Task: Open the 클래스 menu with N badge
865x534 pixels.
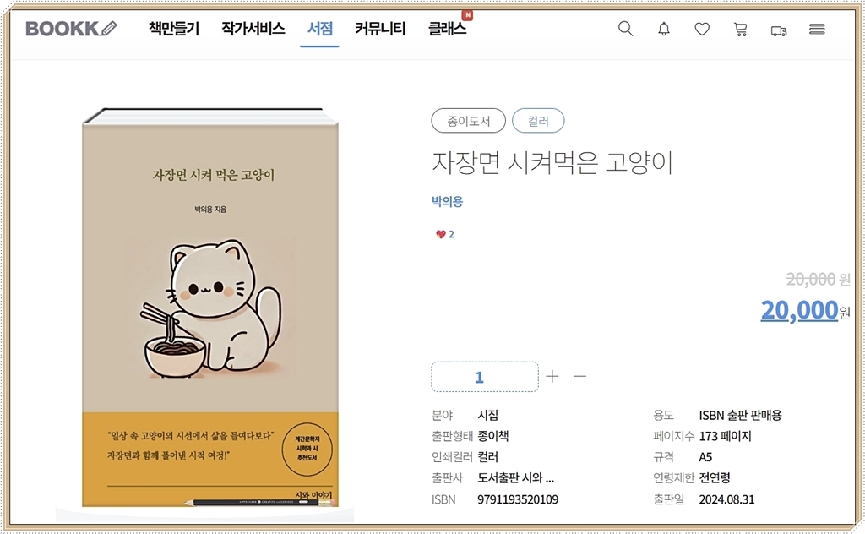Action: (x=448, y=29)
